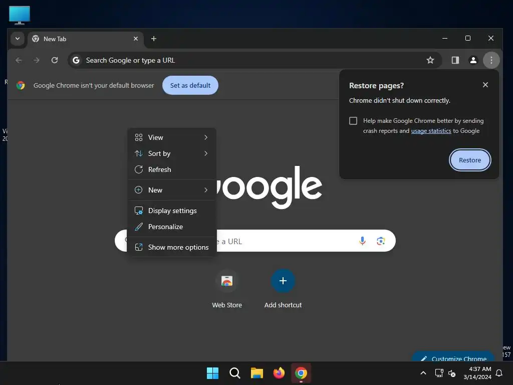
Task: Click the Restore button
Action: tap(470, 160)
